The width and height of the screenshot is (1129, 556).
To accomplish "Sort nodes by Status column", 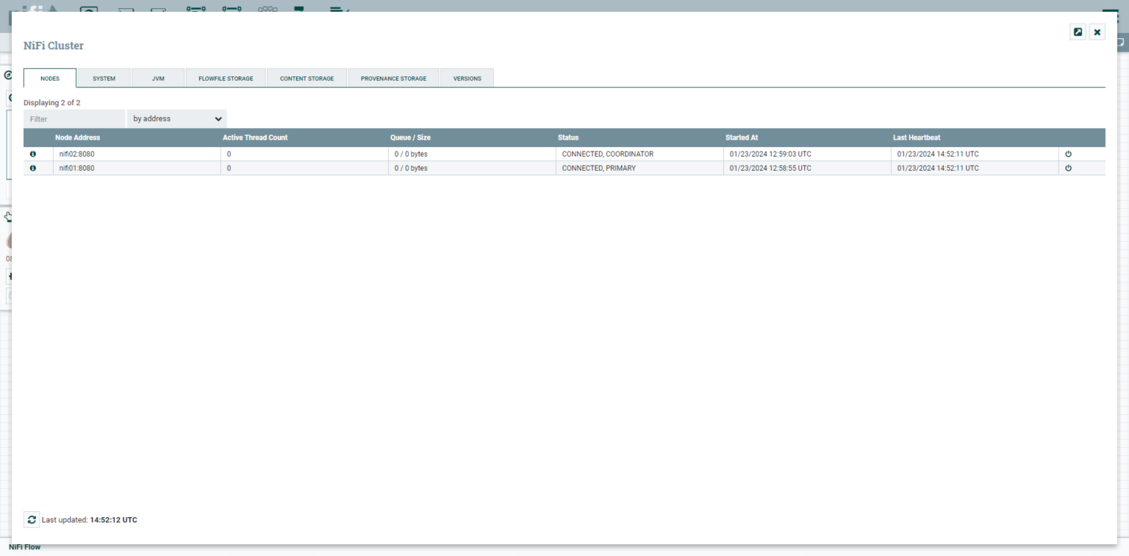I will [568, 138].
